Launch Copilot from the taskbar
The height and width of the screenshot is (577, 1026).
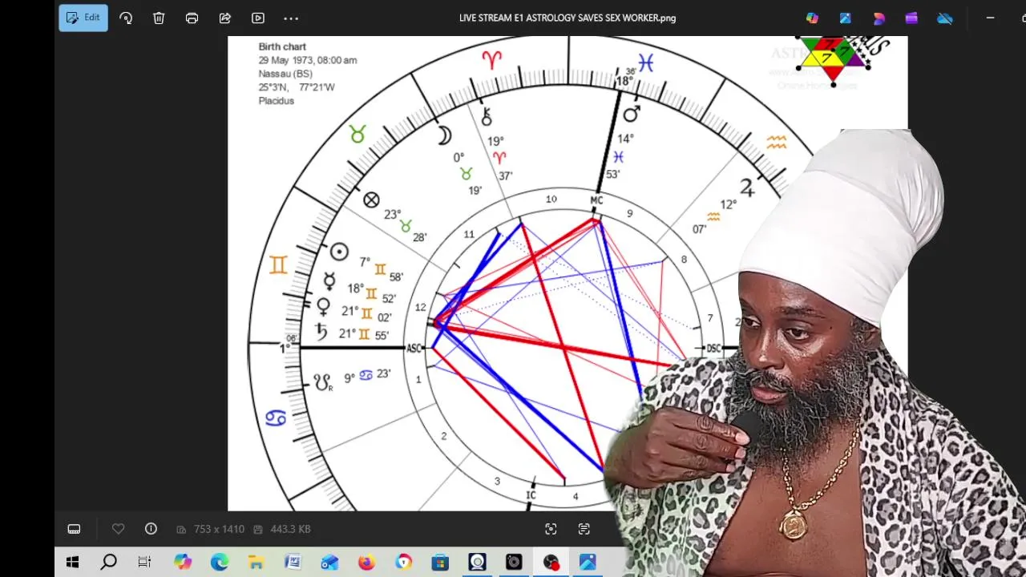pos(183,563)
